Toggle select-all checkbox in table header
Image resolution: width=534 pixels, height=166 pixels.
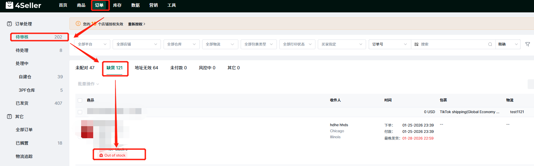click(x=80, y=100)
